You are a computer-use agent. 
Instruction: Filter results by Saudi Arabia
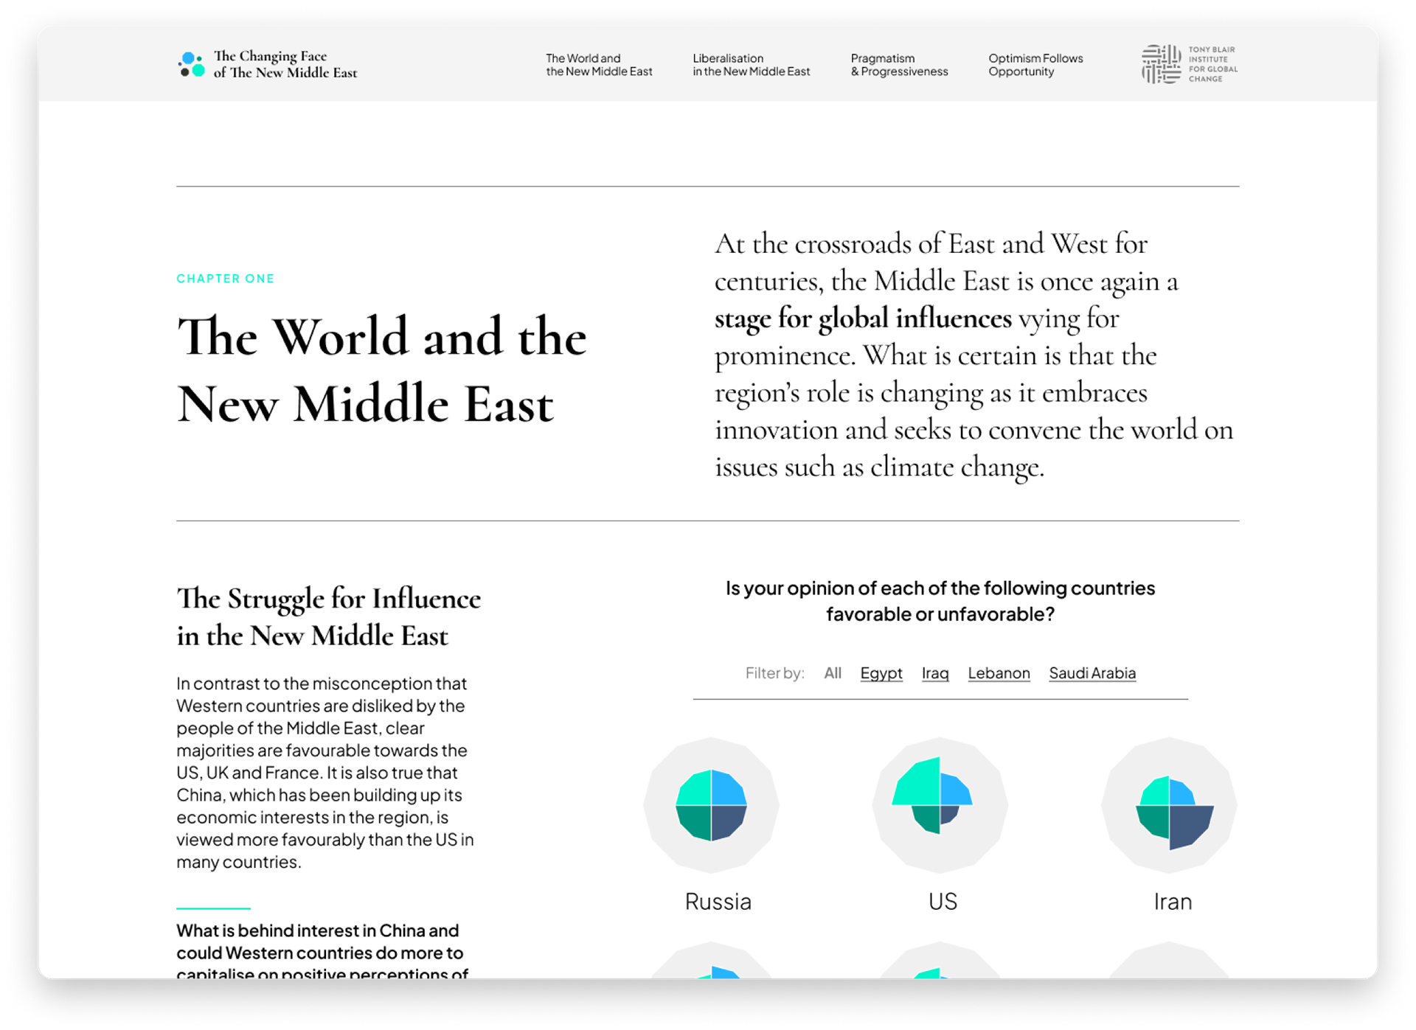click(x=1091, y=673)
